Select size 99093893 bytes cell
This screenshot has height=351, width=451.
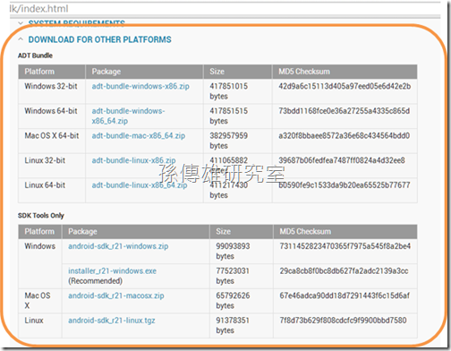(x=242, y=252)
